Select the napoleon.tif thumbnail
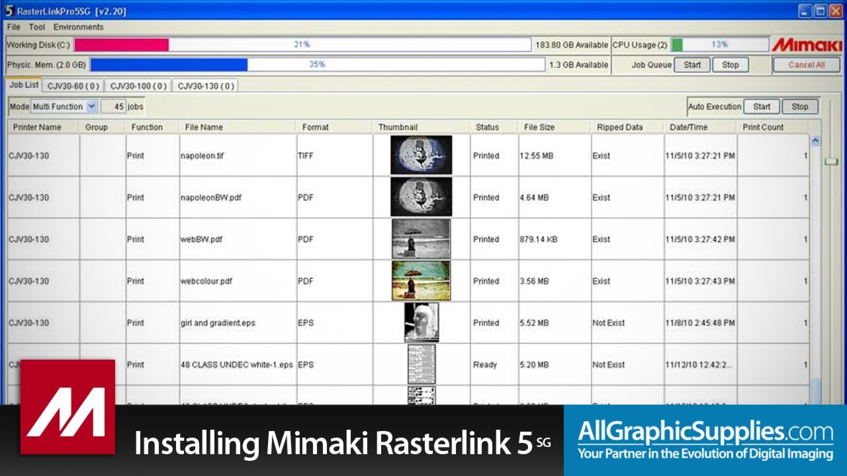Screen dimensions: 847x476 point(421,155)
